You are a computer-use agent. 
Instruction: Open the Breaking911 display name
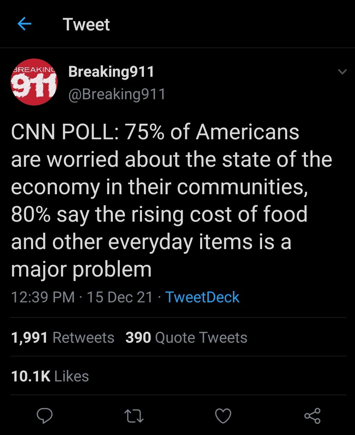tap(111, 72)
